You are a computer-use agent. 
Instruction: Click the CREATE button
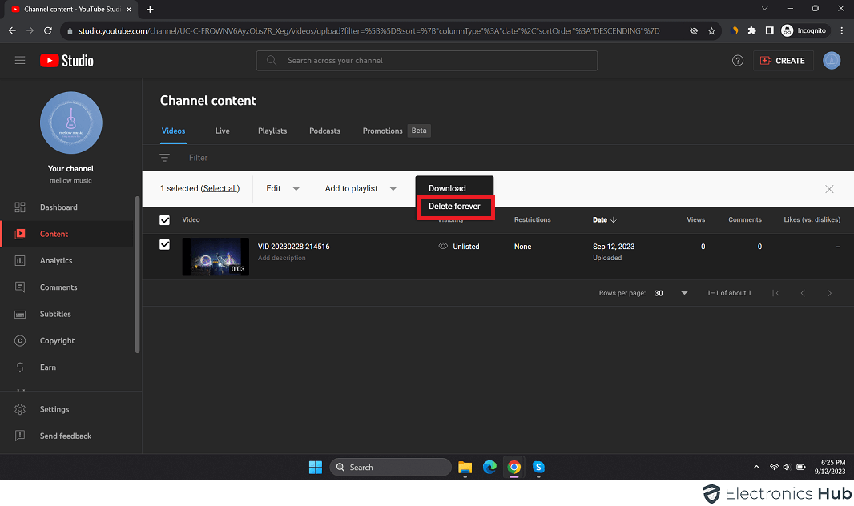coord(783,60)
